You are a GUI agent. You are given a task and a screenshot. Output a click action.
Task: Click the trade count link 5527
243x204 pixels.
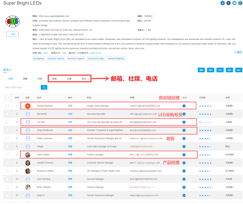(46, 53)
